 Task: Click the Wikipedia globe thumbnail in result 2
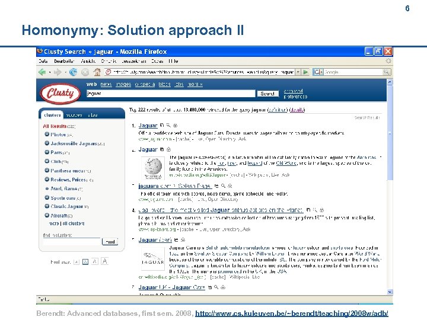click(x=153, y=168)
